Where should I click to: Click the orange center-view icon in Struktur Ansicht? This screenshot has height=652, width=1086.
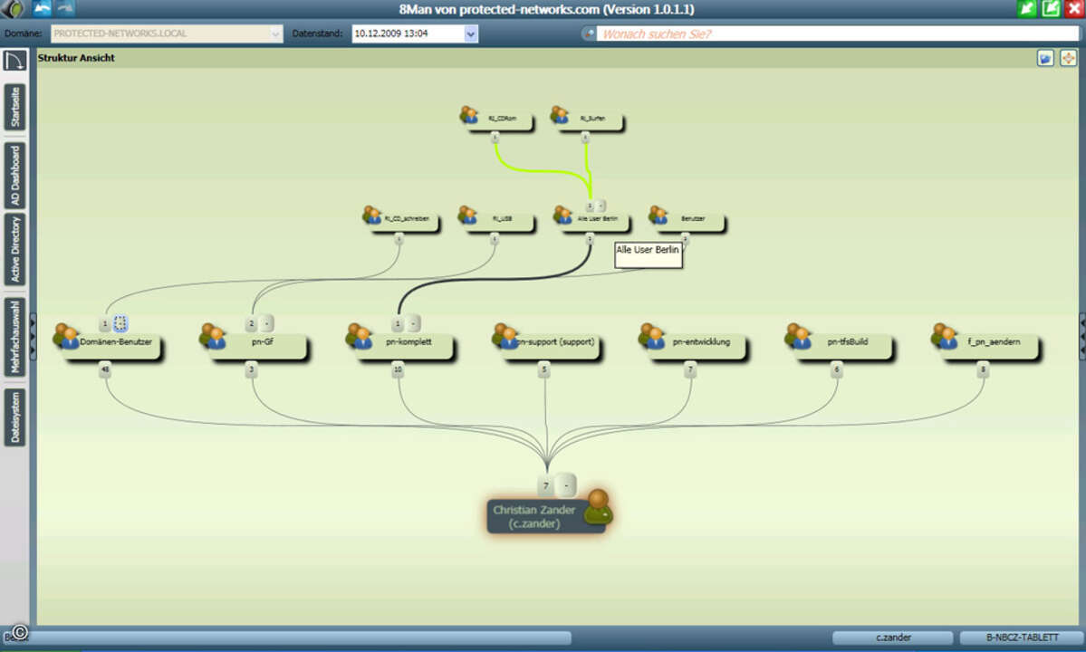pyautogui.click(x=1068, y=58)
